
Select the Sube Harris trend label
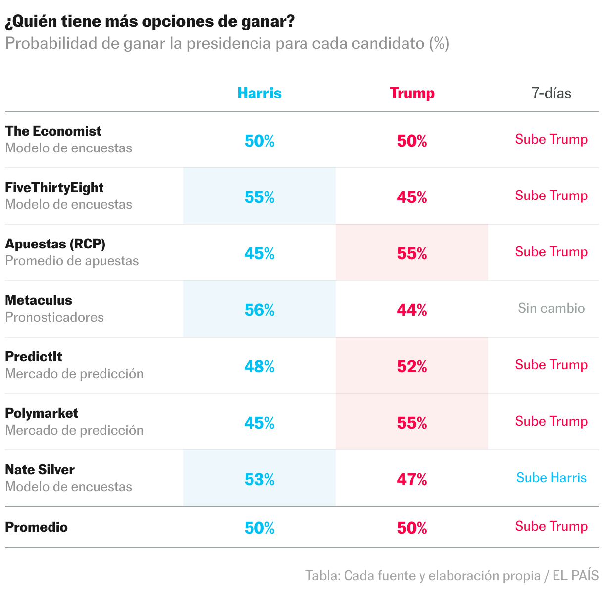click(x=551, y=478)
